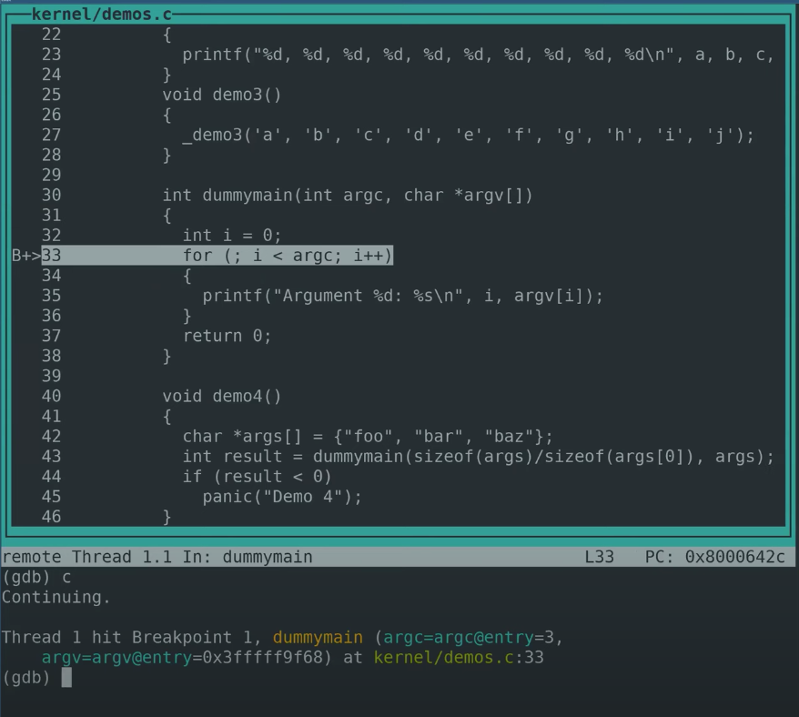
Task: Click the kernel/demos.c source window title
Action: tap(101, 15)
